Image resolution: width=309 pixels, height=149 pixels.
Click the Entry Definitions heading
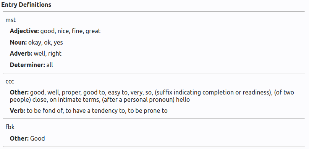26,5
